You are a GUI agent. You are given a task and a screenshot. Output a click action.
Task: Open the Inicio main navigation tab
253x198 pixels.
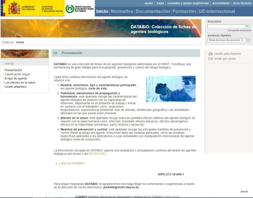(102, 11)
